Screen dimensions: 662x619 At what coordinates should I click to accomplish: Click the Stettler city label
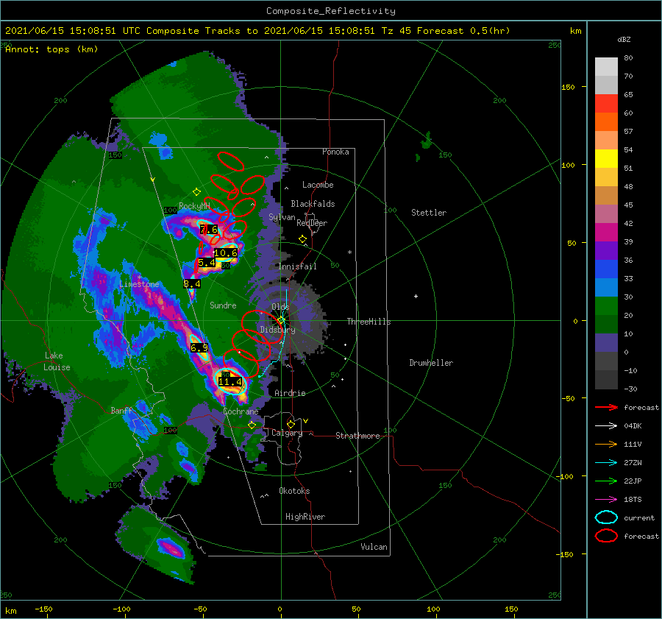(x=429, y=213)
